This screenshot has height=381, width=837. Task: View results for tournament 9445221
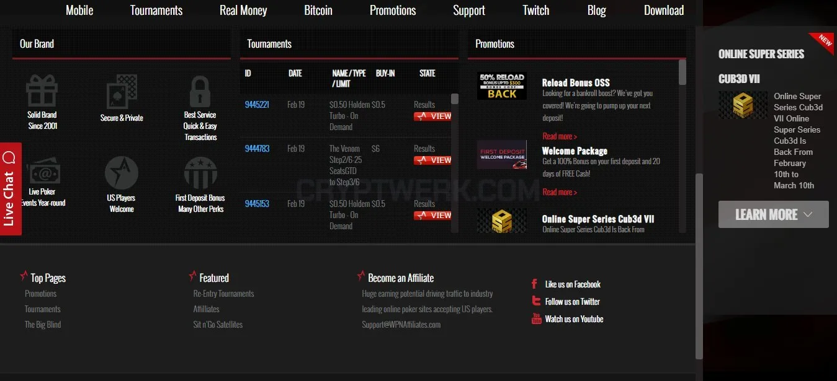(432, 116)
